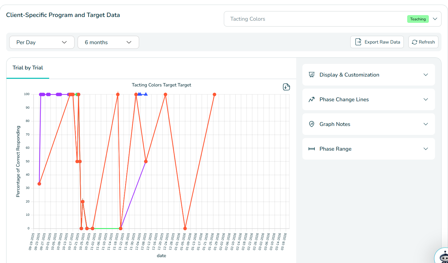Click the blue triangle marker near 12-08-2025
This screenshot has width=448, height=263.
(x=146, y=94)
